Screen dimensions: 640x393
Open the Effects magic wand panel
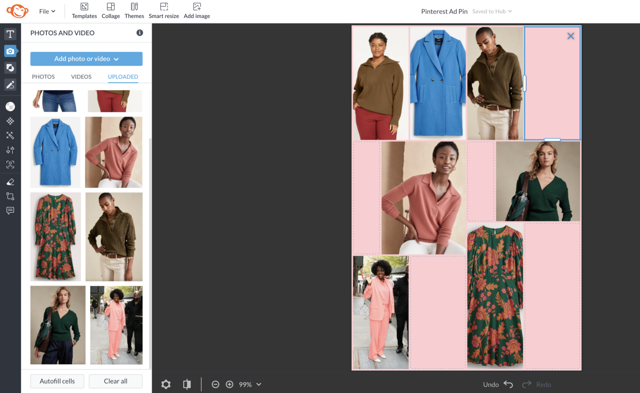(x=10, y=135)
